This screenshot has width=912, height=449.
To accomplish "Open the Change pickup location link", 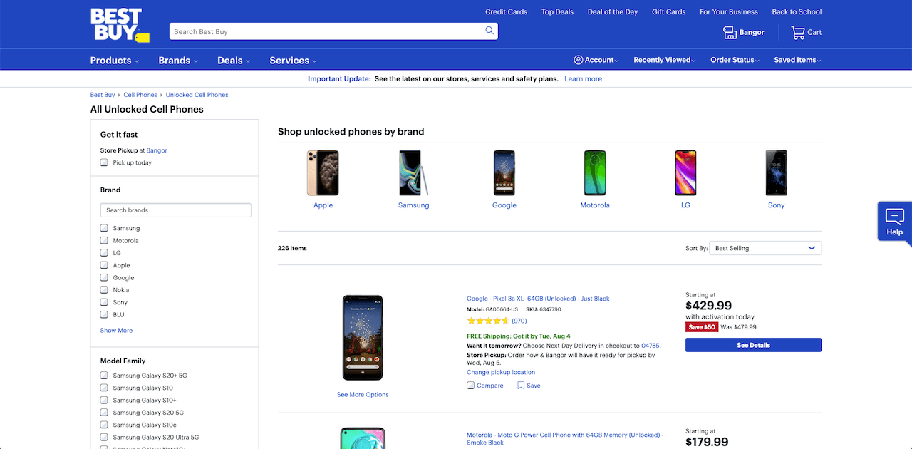I will click(501, 371).
